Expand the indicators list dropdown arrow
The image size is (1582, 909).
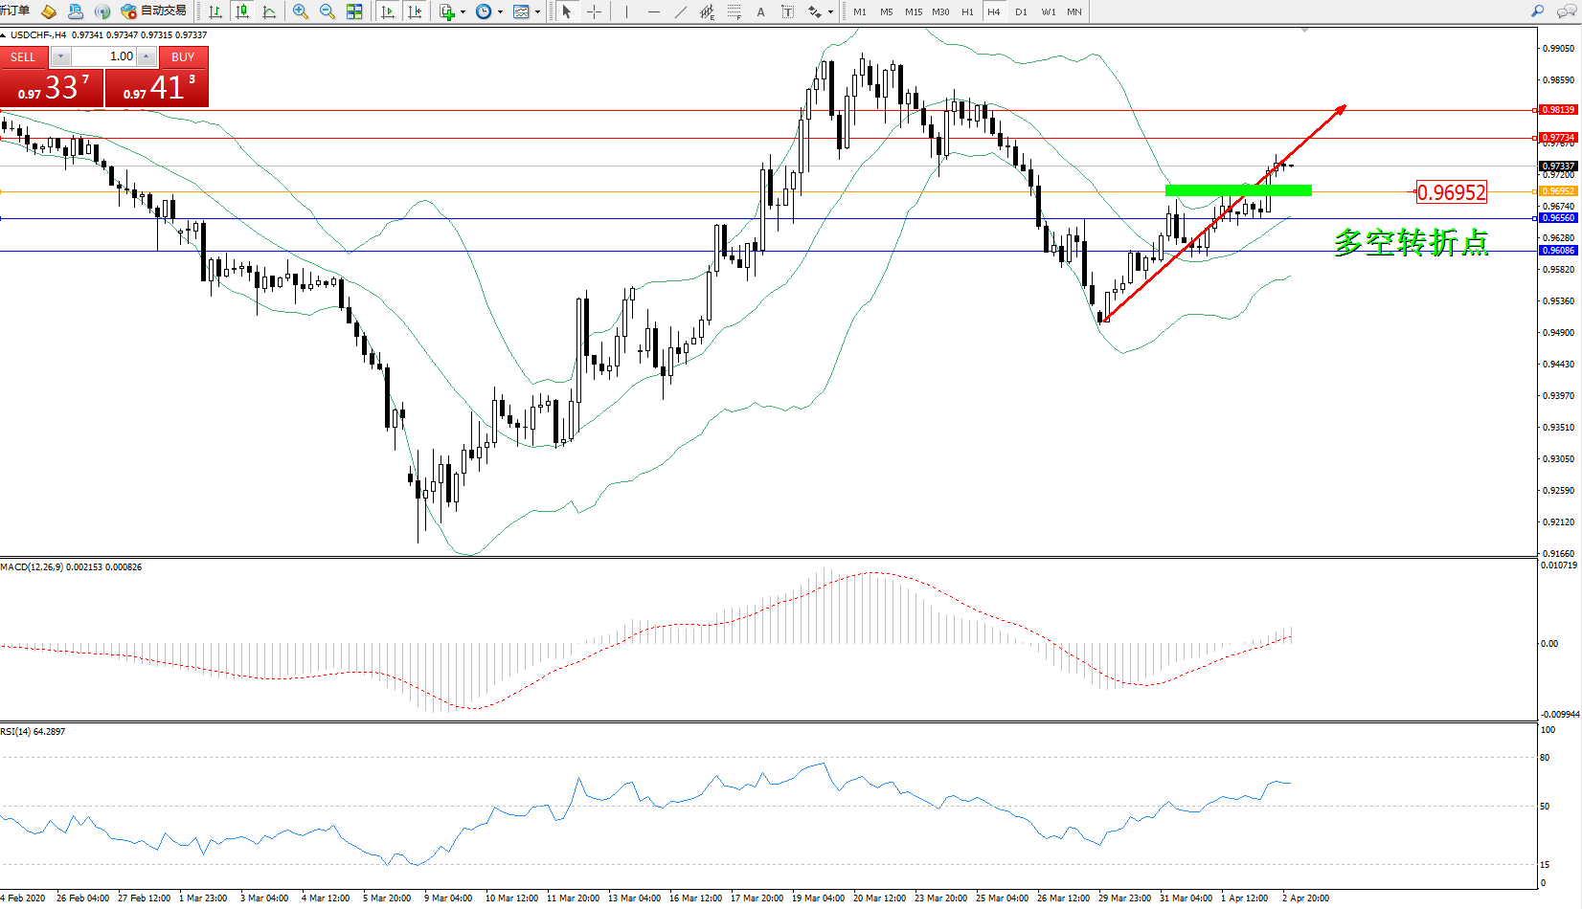point(463,12)
